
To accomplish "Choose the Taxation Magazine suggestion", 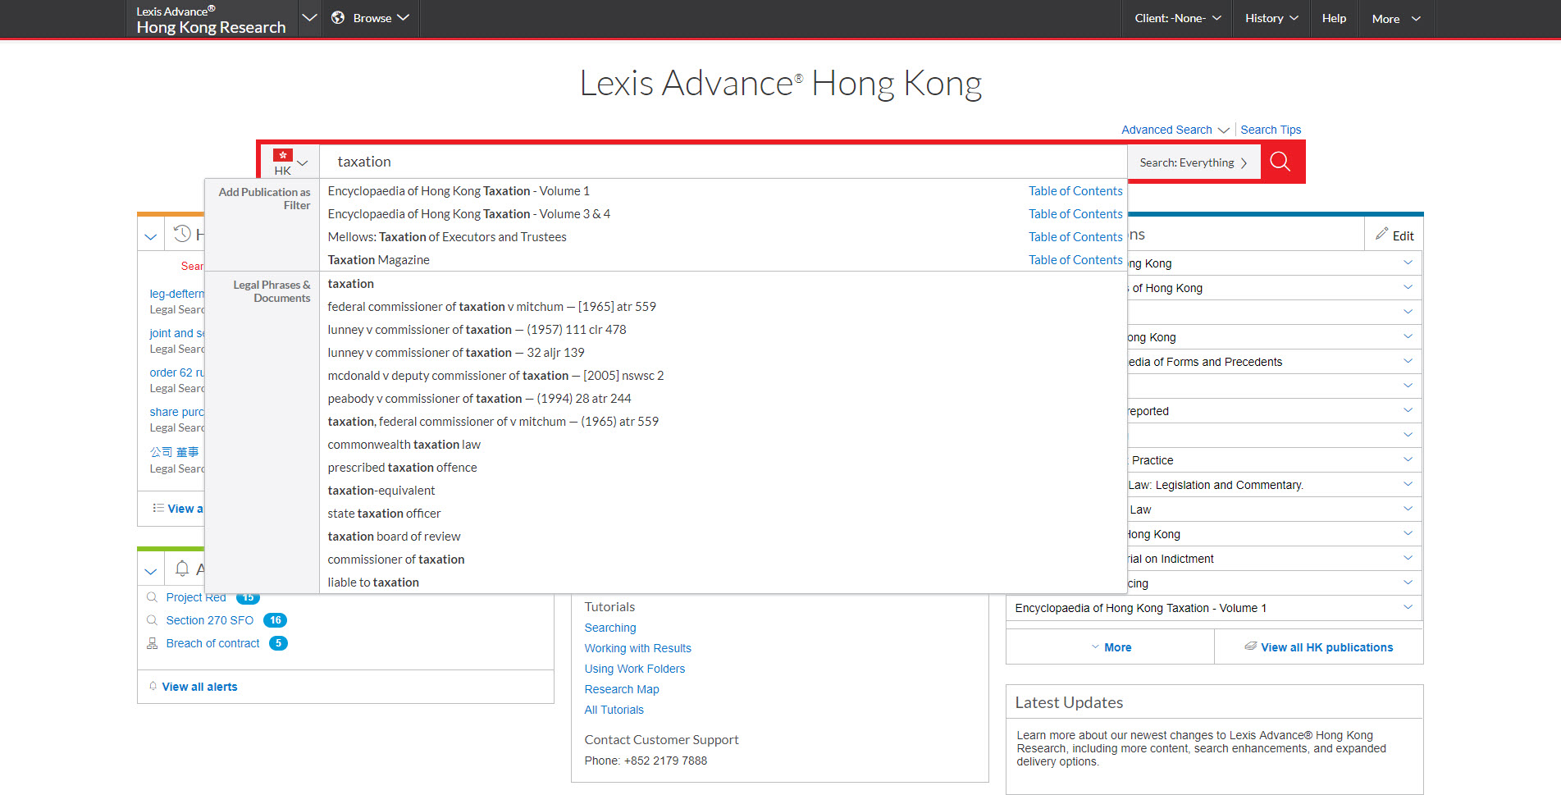I will (379, 260).
